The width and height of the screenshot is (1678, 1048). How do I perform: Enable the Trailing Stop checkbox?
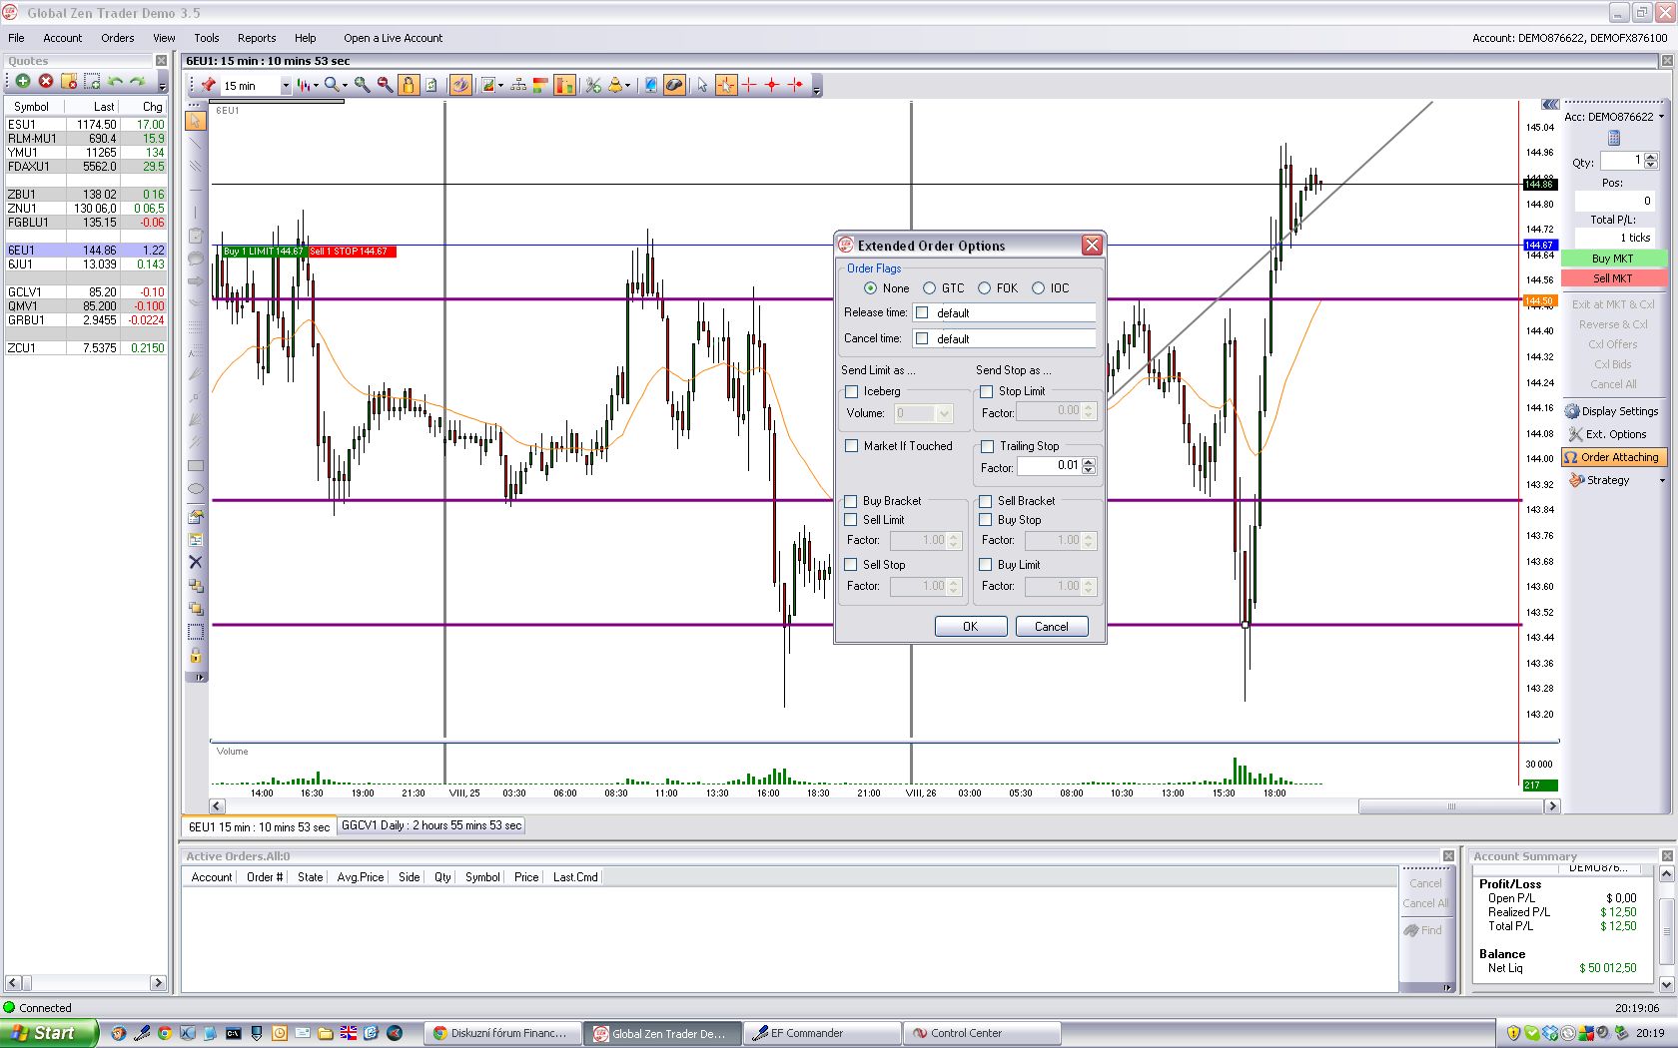987,446
